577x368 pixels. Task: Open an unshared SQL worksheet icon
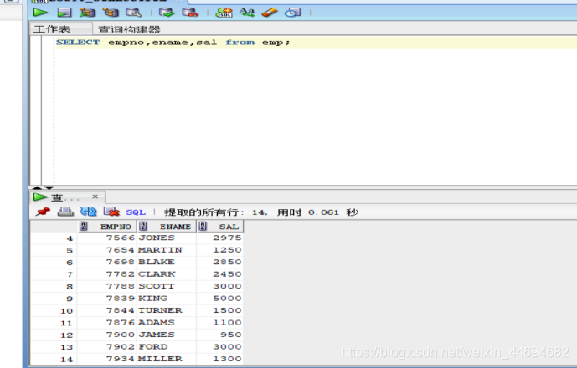[224, 13]
